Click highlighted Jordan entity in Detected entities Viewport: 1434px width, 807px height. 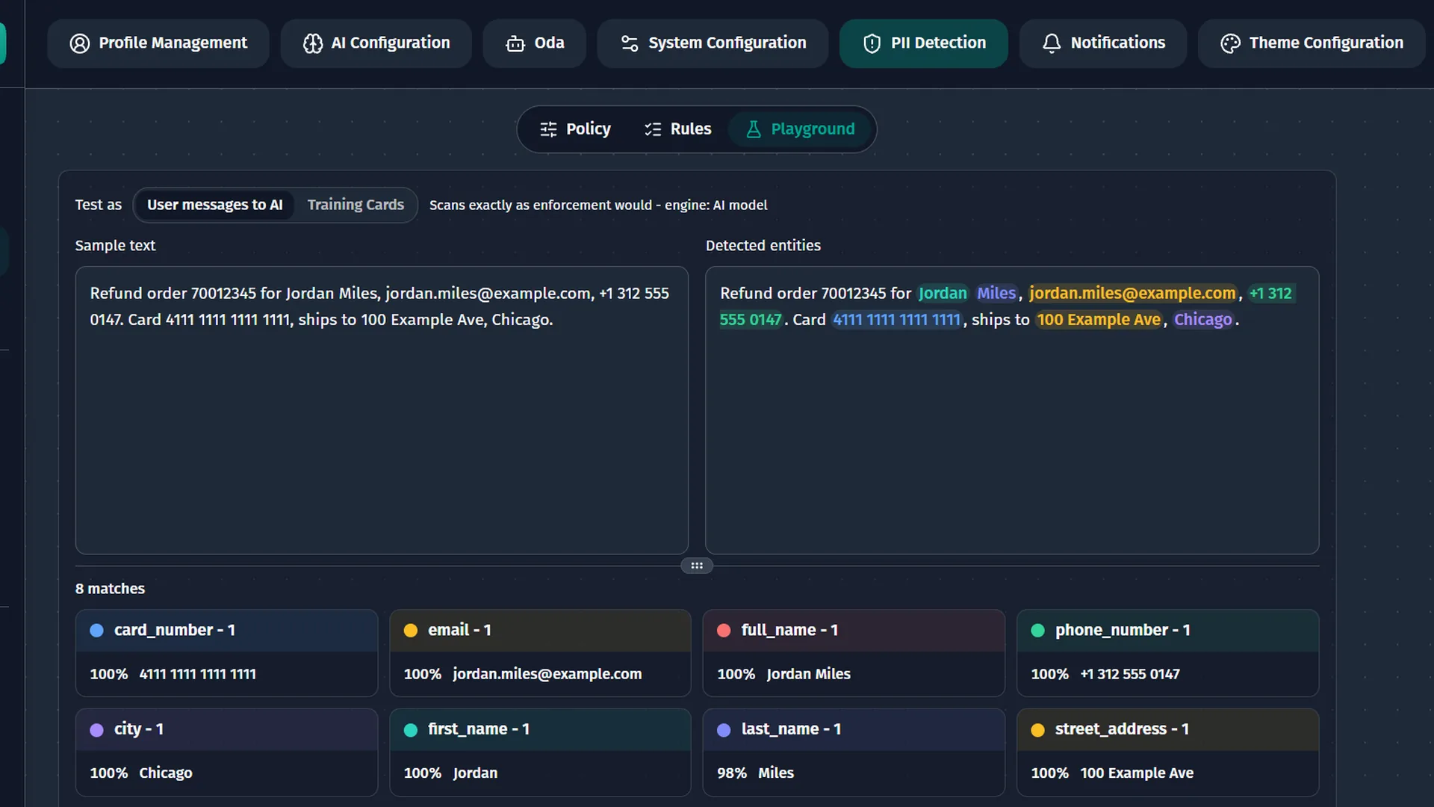(943, 294)
